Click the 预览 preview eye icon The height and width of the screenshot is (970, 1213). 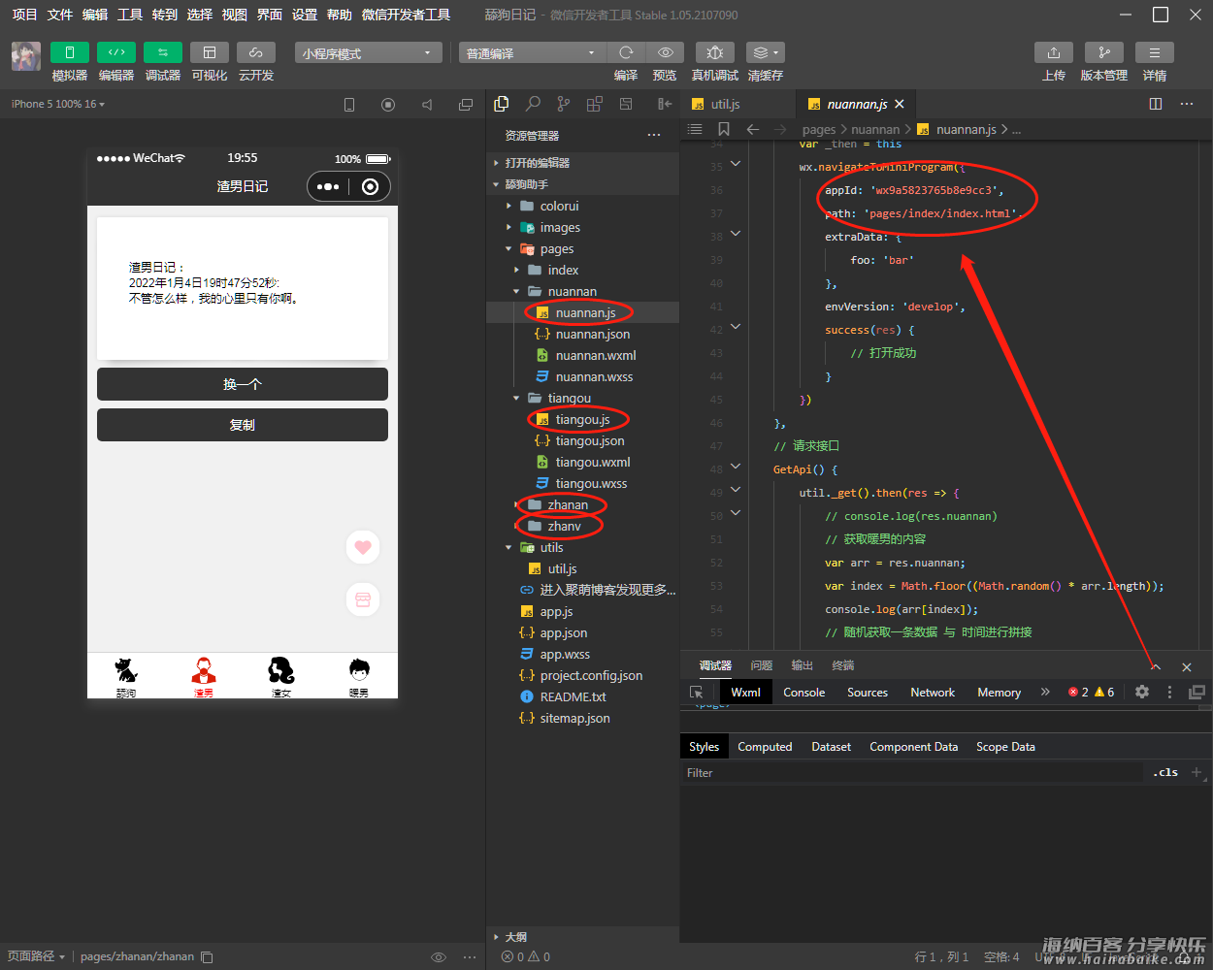[665, 52]
